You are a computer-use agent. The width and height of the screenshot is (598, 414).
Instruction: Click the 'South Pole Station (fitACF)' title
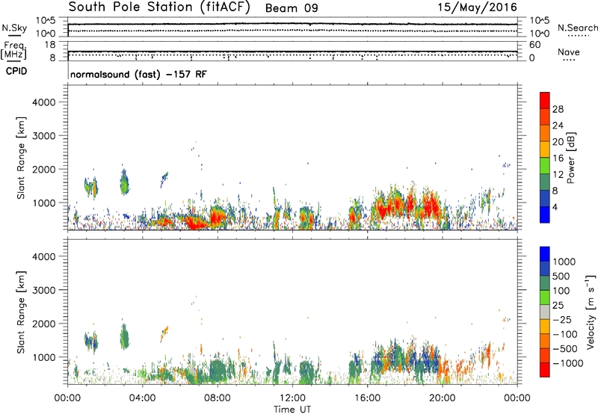pos(159,7)
